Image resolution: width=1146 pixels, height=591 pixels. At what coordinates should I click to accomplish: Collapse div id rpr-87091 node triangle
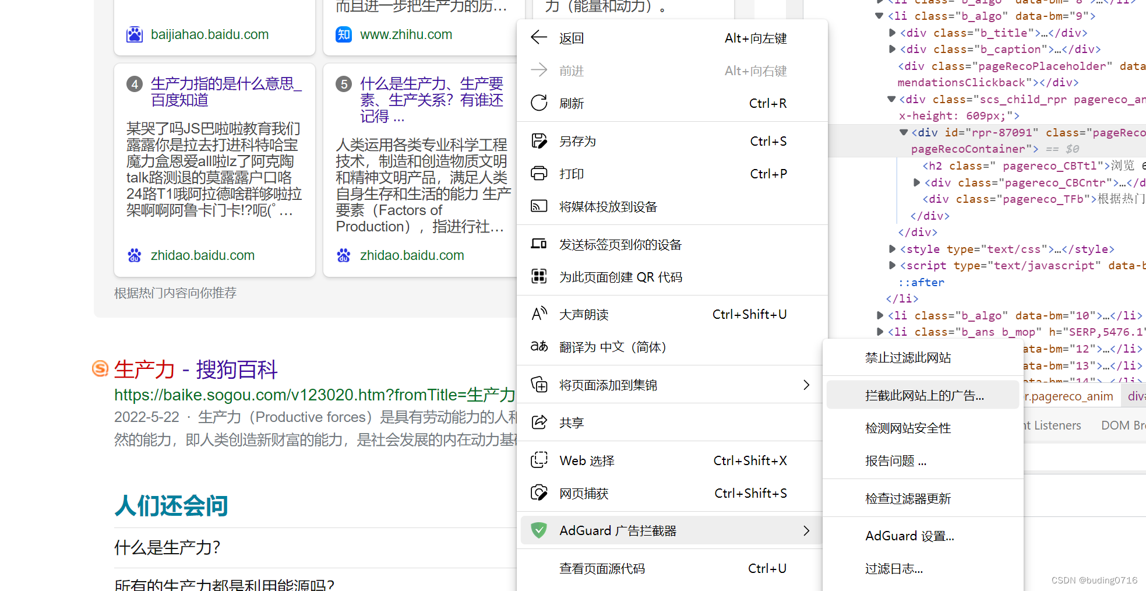pyautogui.click(x=904, y=132)
